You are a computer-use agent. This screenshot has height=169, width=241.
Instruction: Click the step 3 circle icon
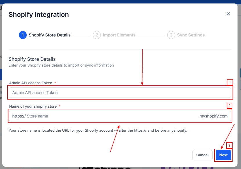(171, 35)
